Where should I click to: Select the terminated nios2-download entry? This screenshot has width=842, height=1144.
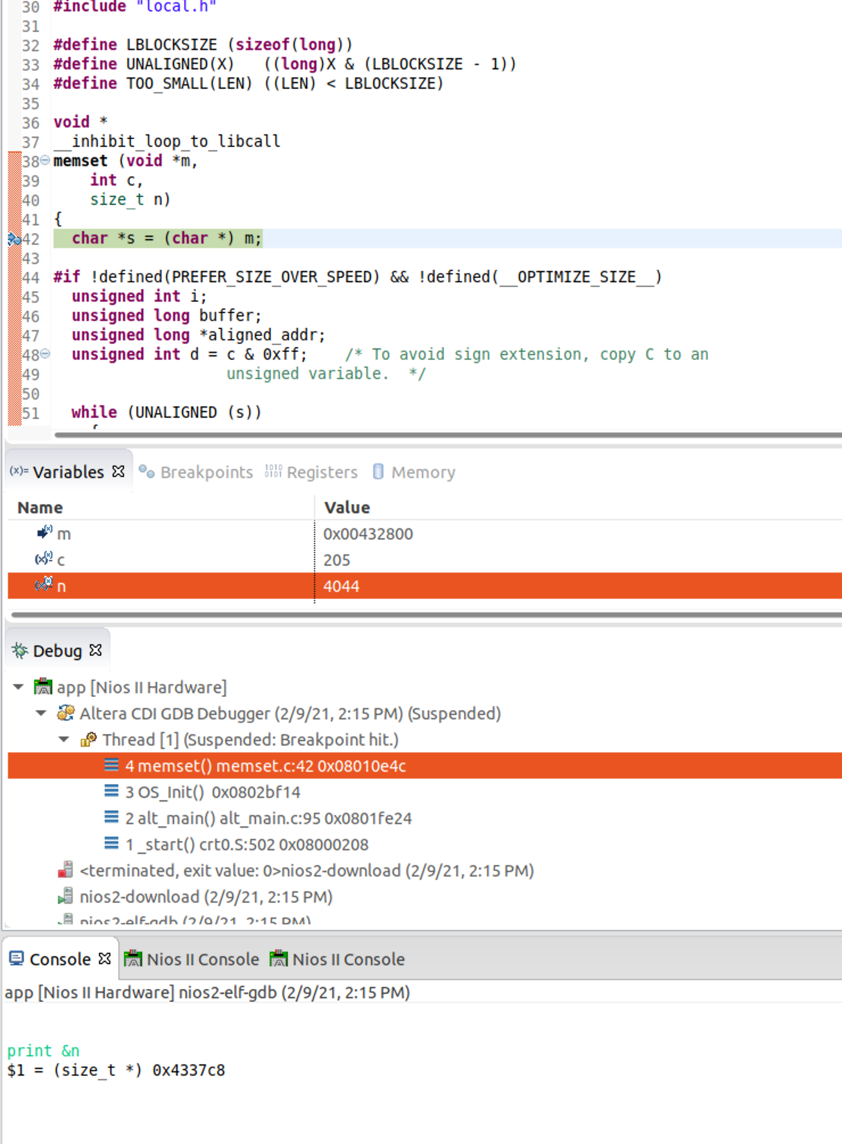[x=307, y=871]
